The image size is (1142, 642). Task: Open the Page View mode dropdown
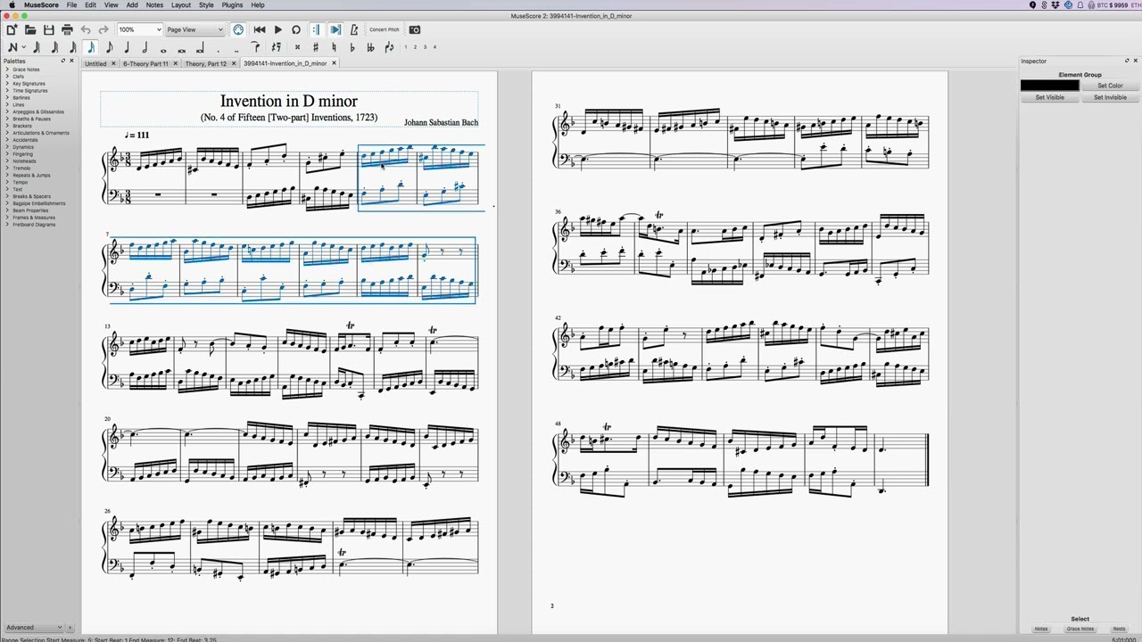[x=194, y=29]
